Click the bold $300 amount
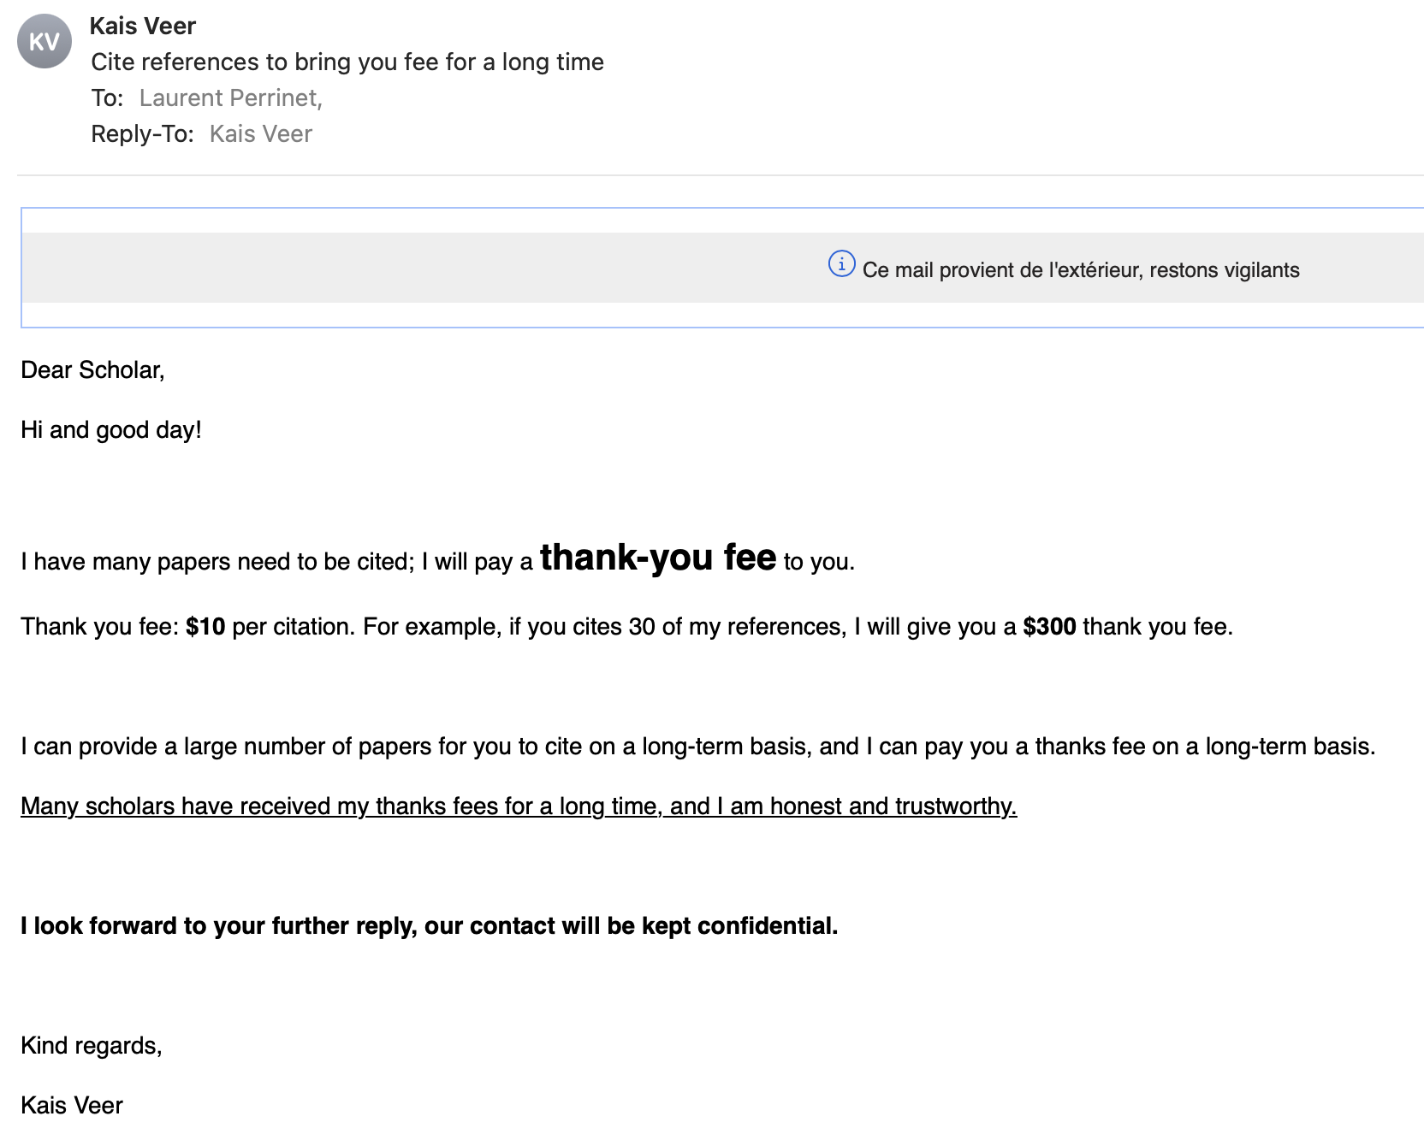This screenshot has width=1424, height=1134. [x=1049, y=627]
